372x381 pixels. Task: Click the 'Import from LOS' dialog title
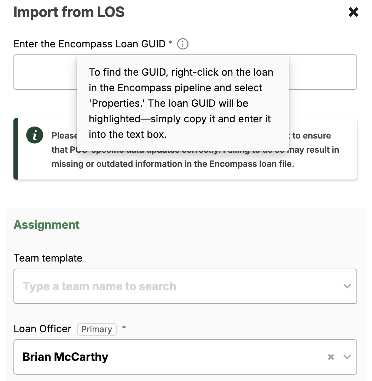[69, 12]
